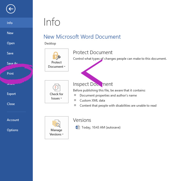The image size is (181, 181).
Task: Click the back arrow to return to document
Action: pos(11,9)
